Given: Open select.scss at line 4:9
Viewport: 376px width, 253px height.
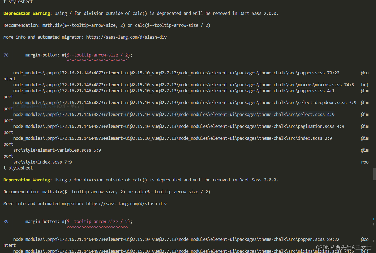Looking at the screenshot, I should point(173,114).
